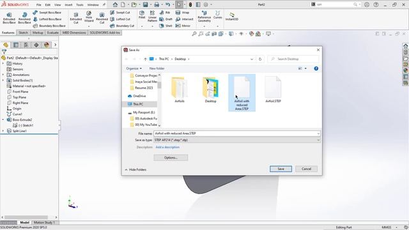The image size is (409, 230).
Task: Open the ConfigurationManager tab
Action: tap(26, 45)
